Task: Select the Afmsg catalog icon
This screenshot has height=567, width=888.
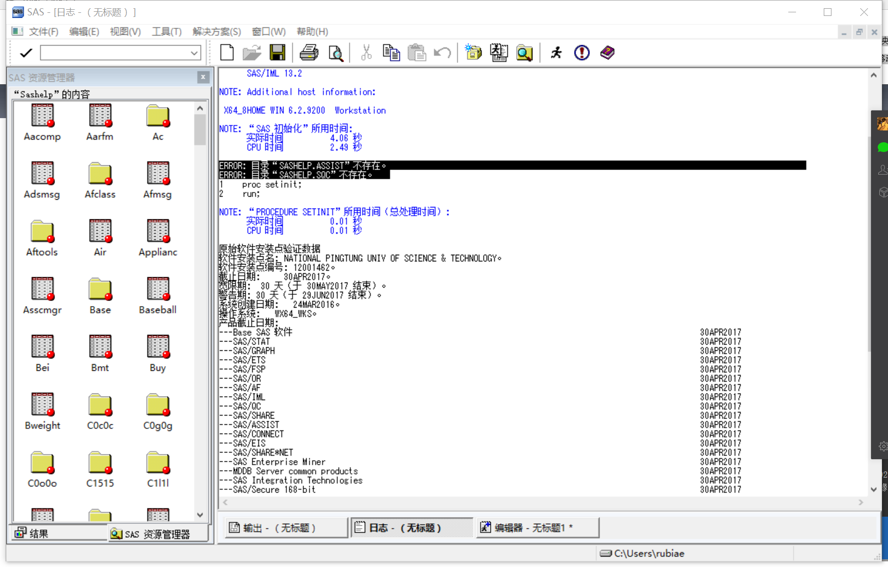Action: tap(158, 173)
